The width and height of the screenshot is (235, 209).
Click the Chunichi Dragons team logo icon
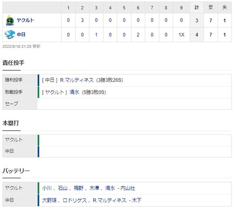[x=10, y=34]
